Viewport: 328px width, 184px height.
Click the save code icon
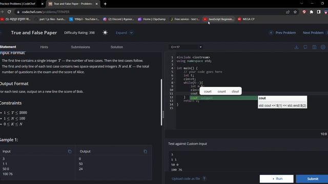[x=314, y=47]
